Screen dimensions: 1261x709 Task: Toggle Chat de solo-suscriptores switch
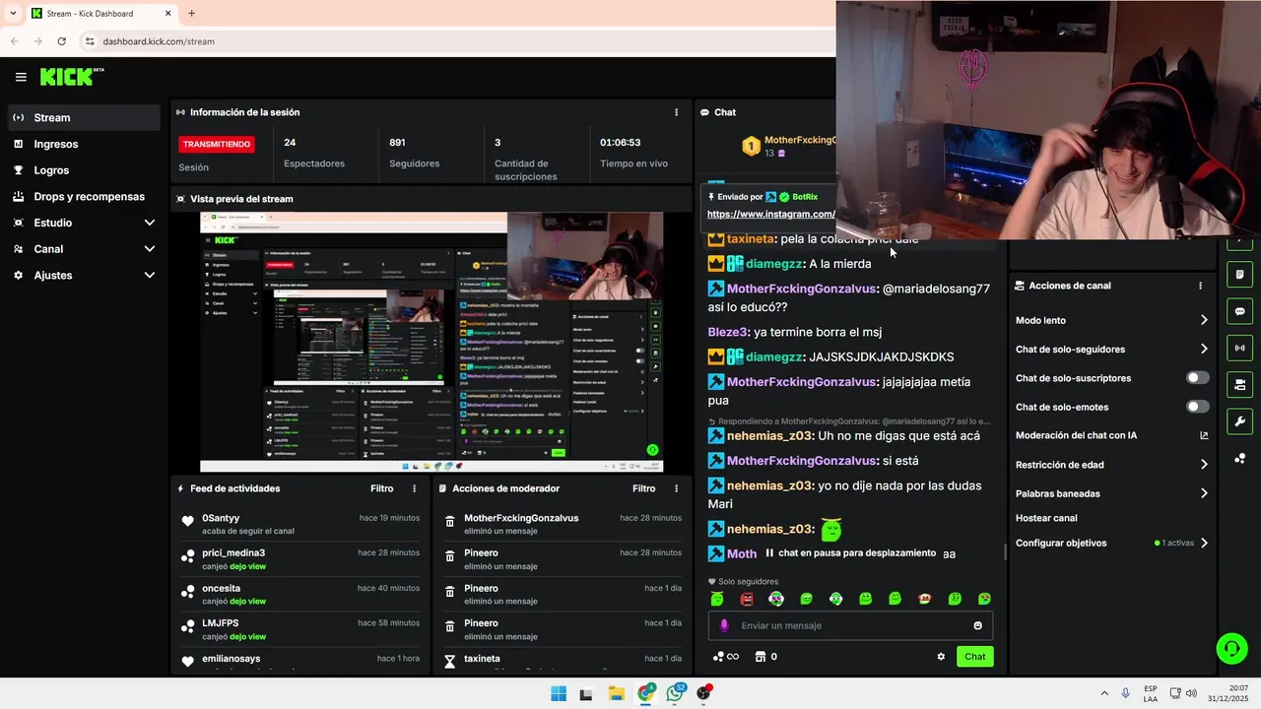coord(1197,378)
